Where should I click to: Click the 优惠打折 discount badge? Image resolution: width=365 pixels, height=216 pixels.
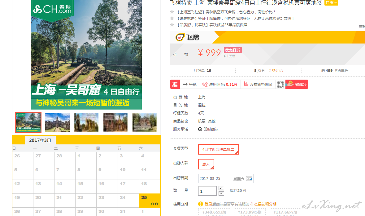point(232,50)
